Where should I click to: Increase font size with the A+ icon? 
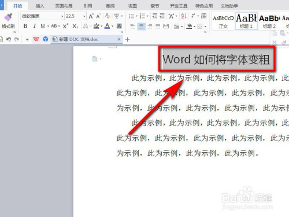coord(91,16)
